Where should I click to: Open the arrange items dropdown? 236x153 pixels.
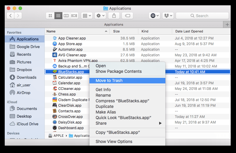tap(87, 16)
